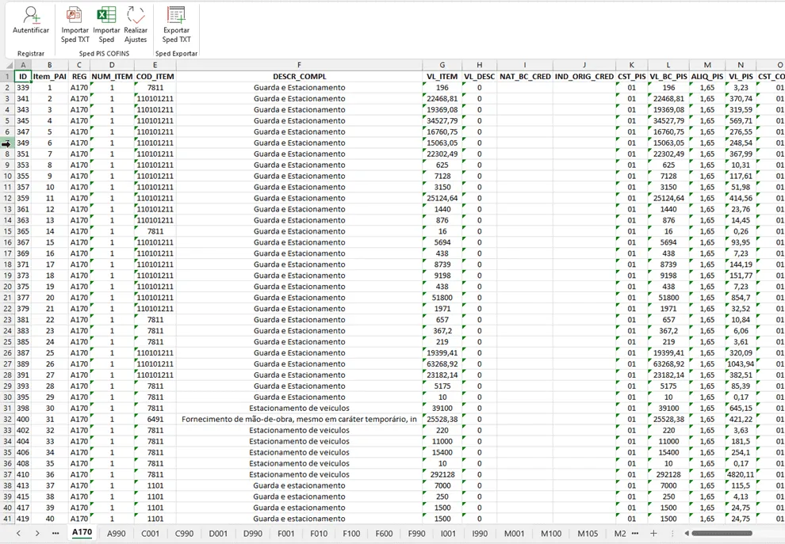The image size is (785, 544).
Task: Select VL_BC_PIS cell showing 34527,79
Action: pyautogui.click(x=668, y=120)
